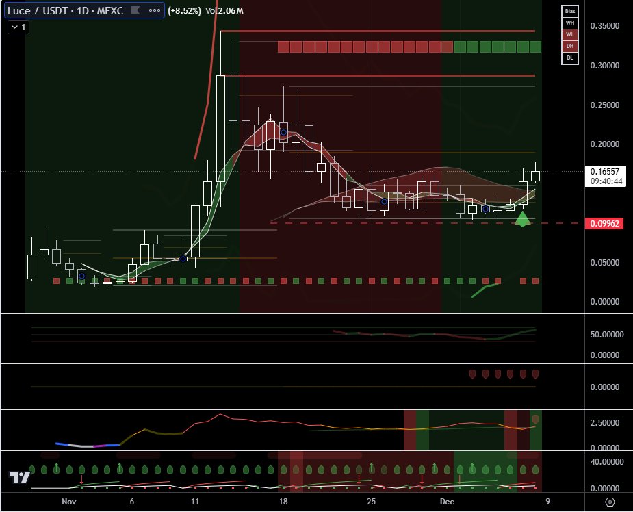Click the countdown timer 09:40:44
Screen dimensions: 633x512
coord(606,181)
